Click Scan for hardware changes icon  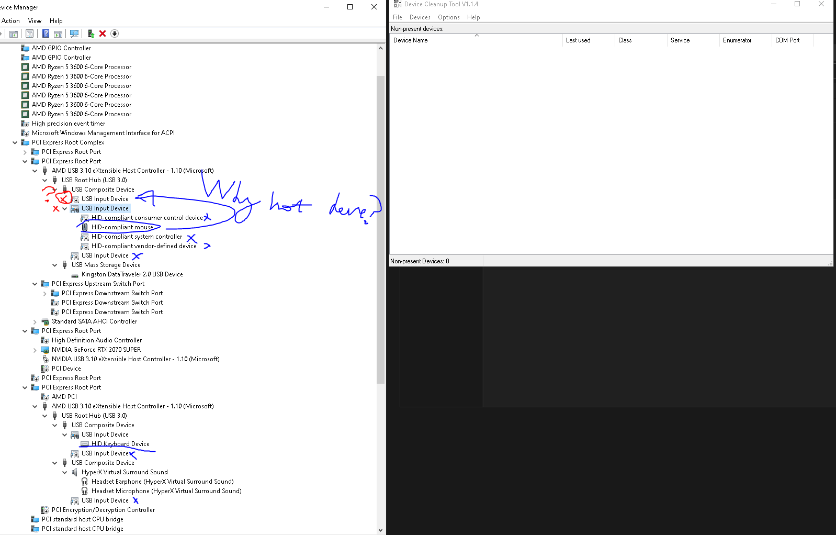(74, 34)
